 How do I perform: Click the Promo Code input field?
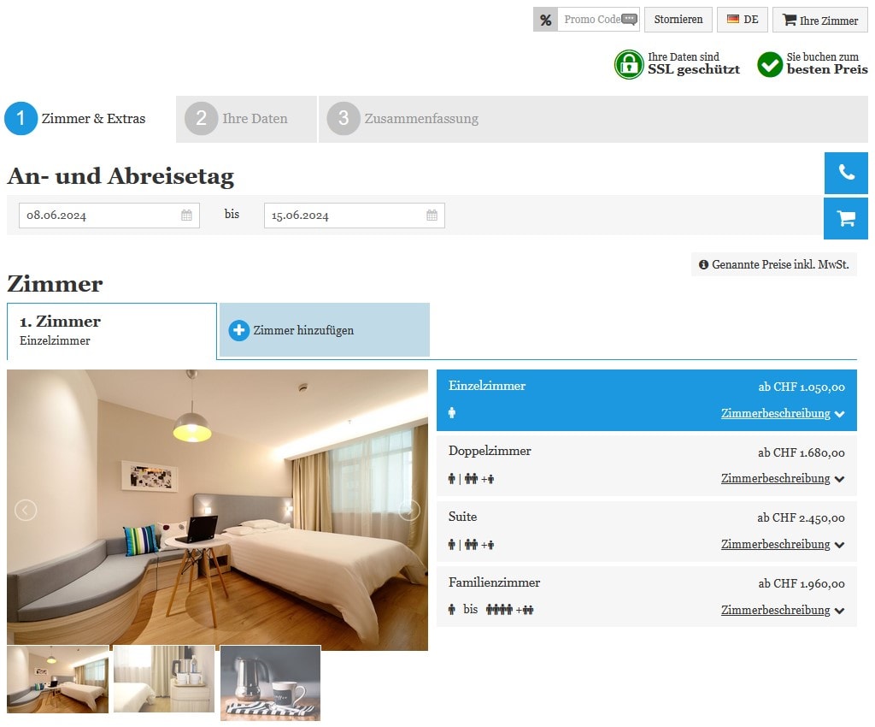pyautogui.click(x=591, y=20)
